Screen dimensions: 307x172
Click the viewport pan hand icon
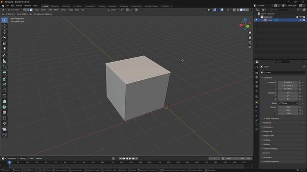point(249,38)
